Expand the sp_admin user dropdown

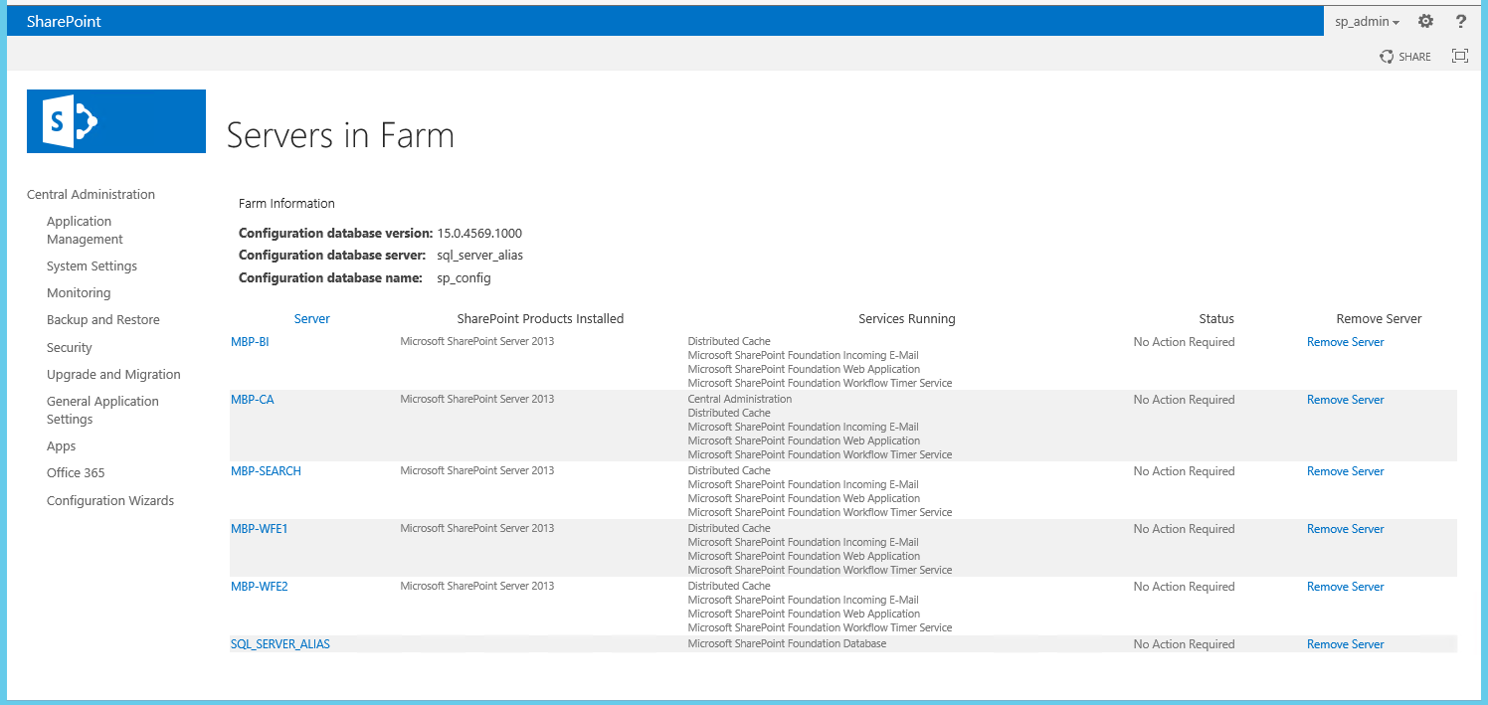click(1367, 22)
